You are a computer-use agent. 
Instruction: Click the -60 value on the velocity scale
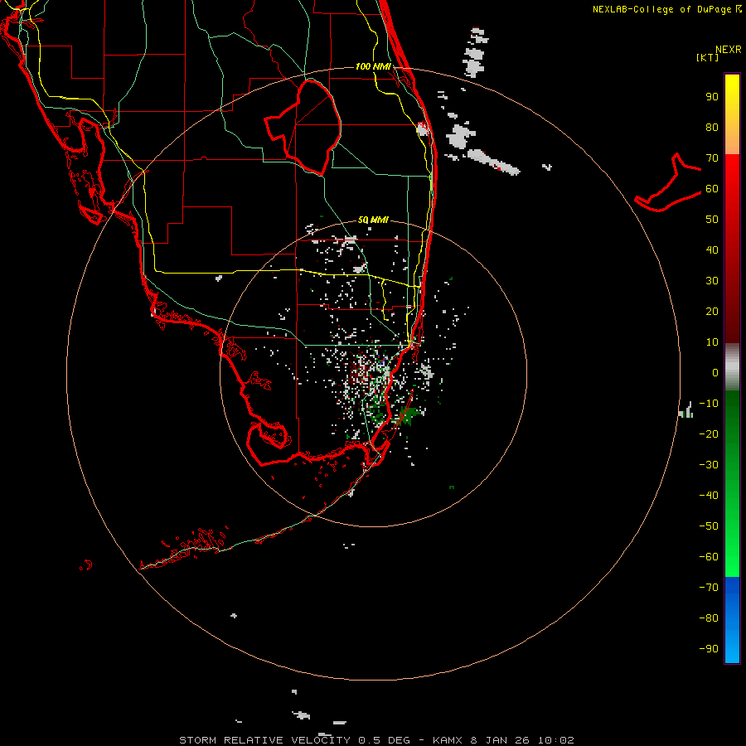709,557
